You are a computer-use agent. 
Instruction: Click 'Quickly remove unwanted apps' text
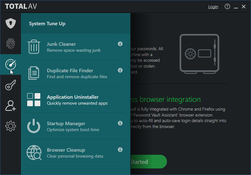coord(77,103)
